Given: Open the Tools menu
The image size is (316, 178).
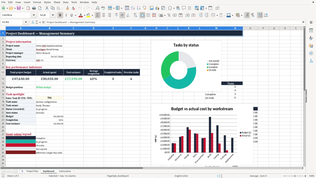Looking at the screenshot, I should pos(74,2).
